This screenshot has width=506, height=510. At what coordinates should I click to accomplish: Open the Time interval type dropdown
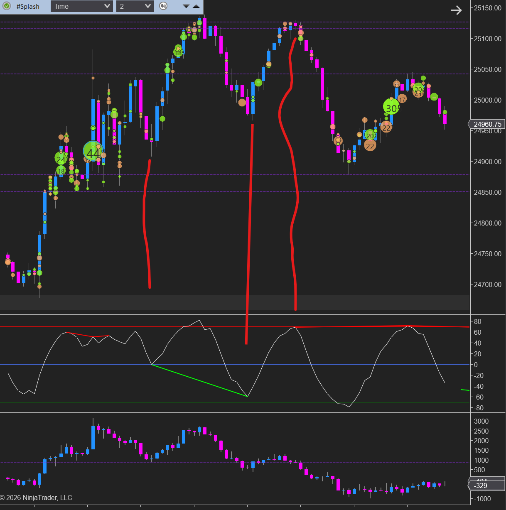pos(82,6)
